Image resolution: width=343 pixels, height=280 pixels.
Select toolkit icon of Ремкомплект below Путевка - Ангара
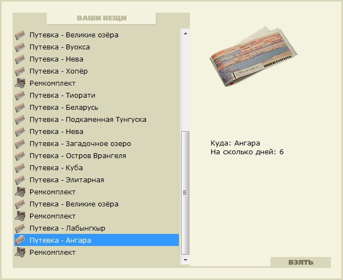click(x=20, y=253)
